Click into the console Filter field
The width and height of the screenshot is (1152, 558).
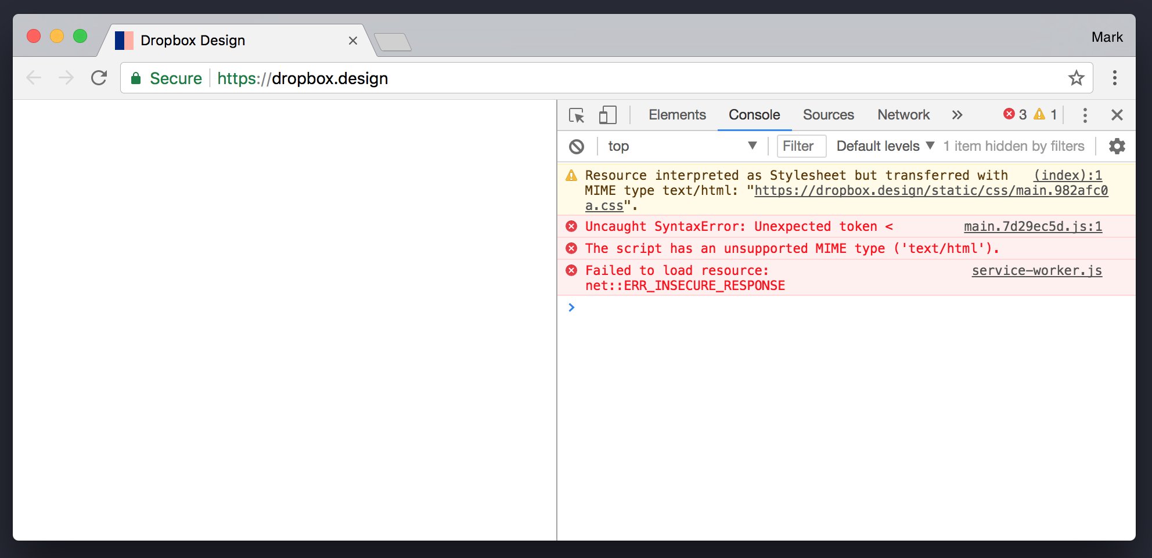[x=801, y=146]
